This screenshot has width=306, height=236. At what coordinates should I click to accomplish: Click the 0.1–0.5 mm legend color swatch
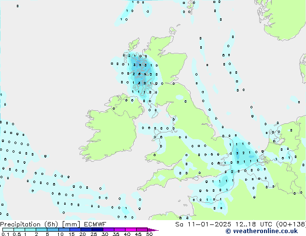pyautogui.click(x=8, y=230)
